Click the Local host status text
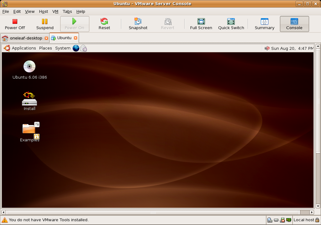This screenshot has width=321, height=225. (304, 220)
